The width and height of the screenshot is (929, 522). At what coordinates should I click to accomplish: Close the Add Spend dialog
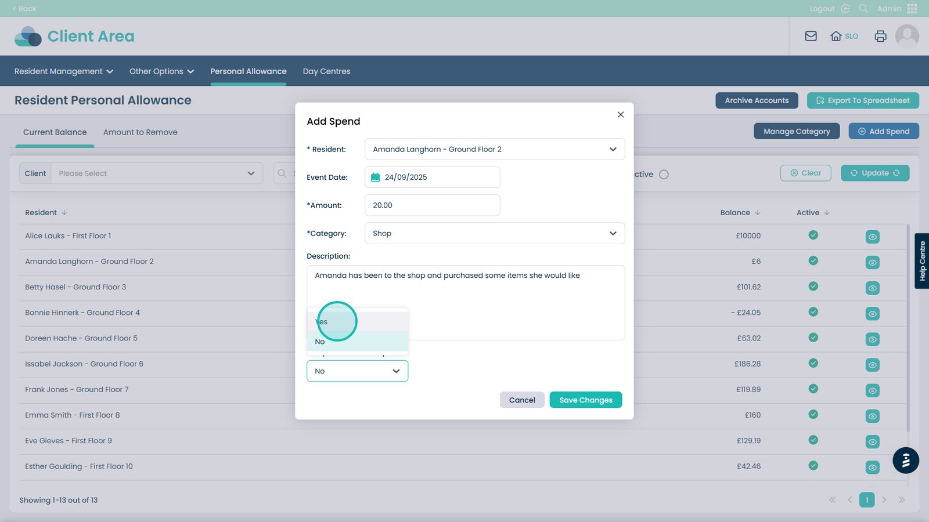coord(620,115)
